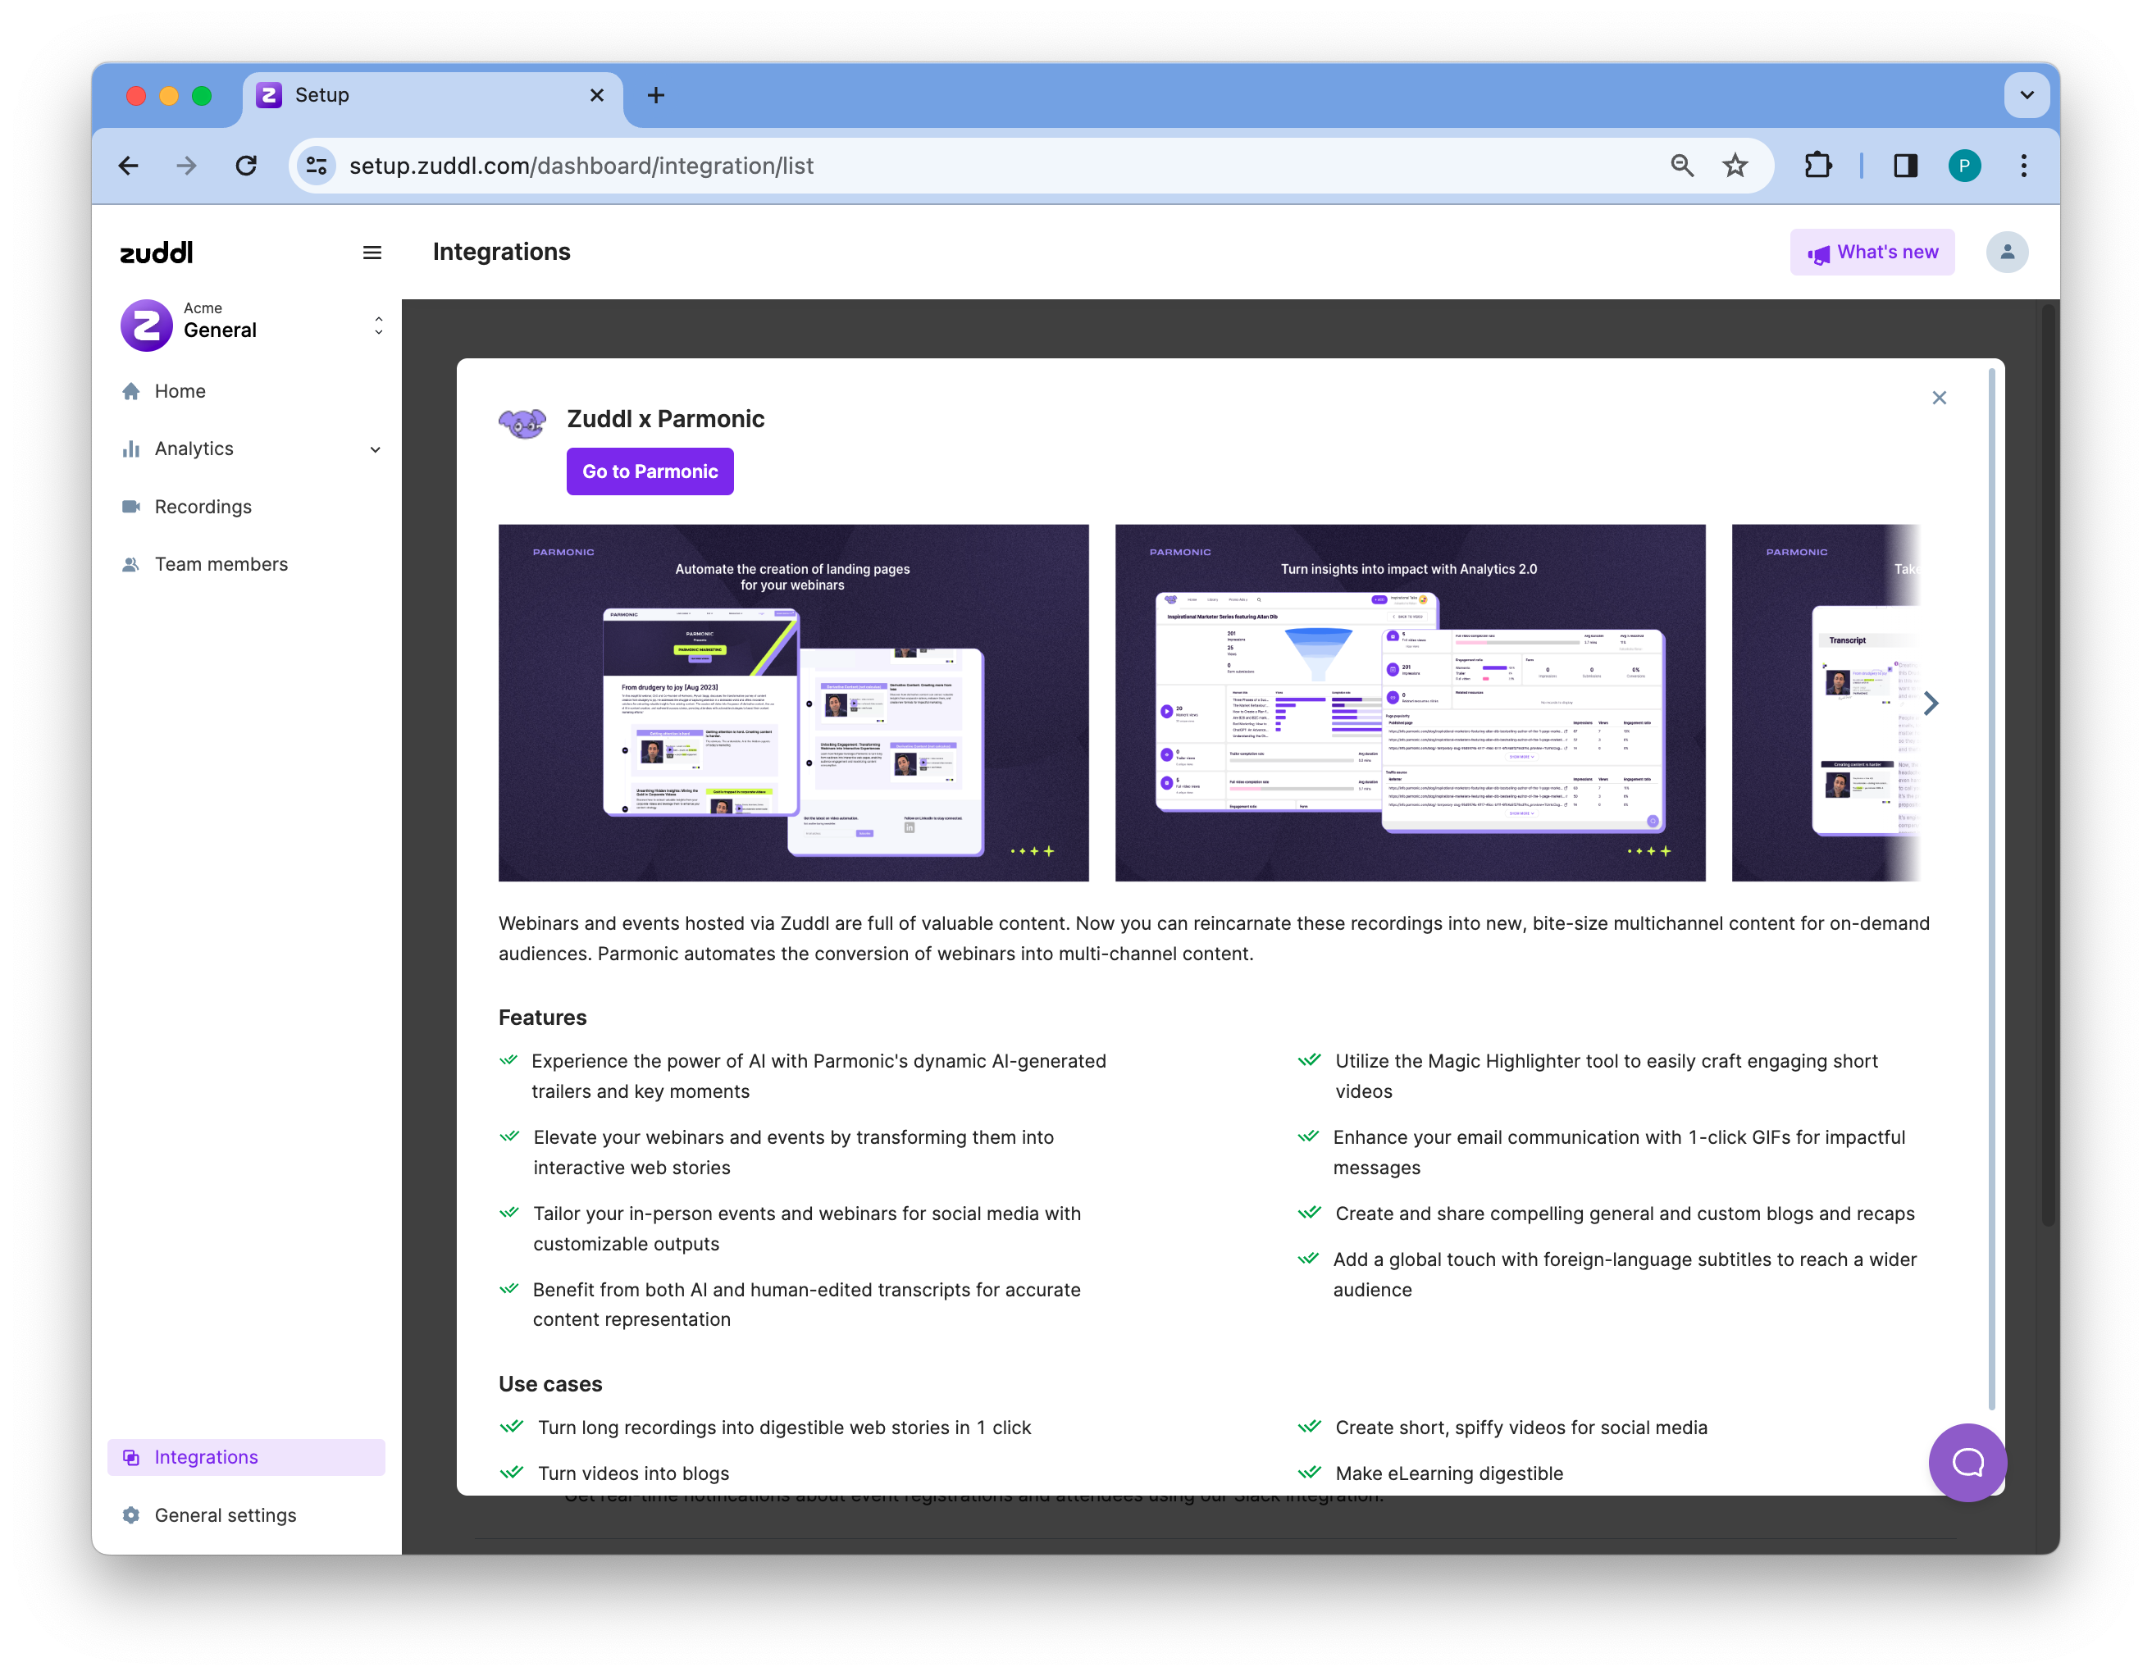Click the zuddl logo
The image size is (2152, 1676).
tap(157, 253)
